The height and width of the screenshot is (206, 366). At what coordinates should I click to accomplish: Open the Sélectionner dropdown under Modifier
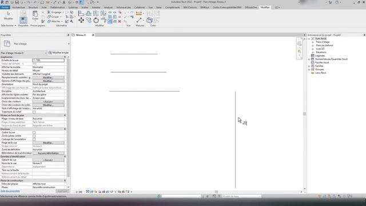click(9, 25)
